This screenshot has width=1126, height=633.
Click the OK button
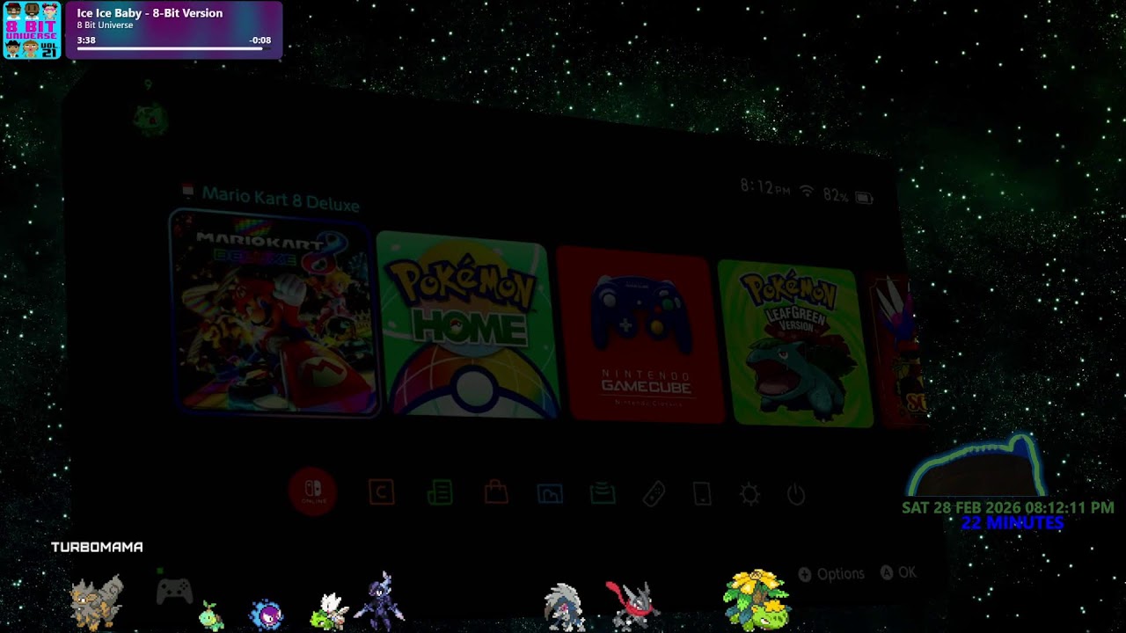[898, 572]
